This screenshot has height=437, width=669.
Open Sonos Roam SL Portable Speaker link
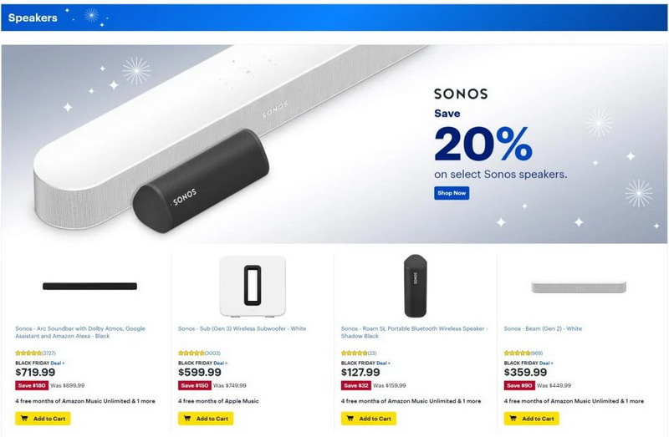coord(413,332)
